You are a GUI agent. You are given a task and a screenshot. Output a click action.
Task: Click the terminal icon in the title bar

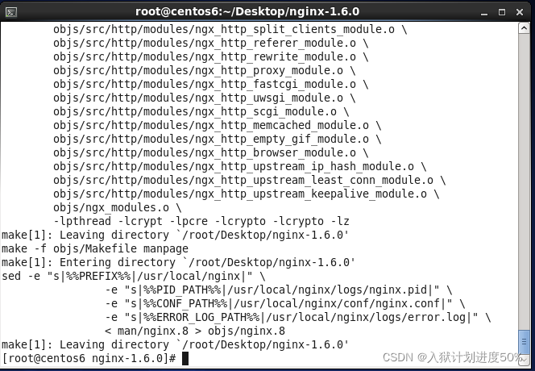[11, 12]
